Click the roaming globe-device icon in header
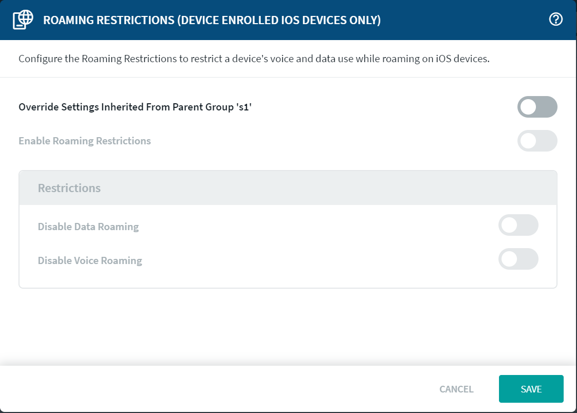 (x=23, y=20)
